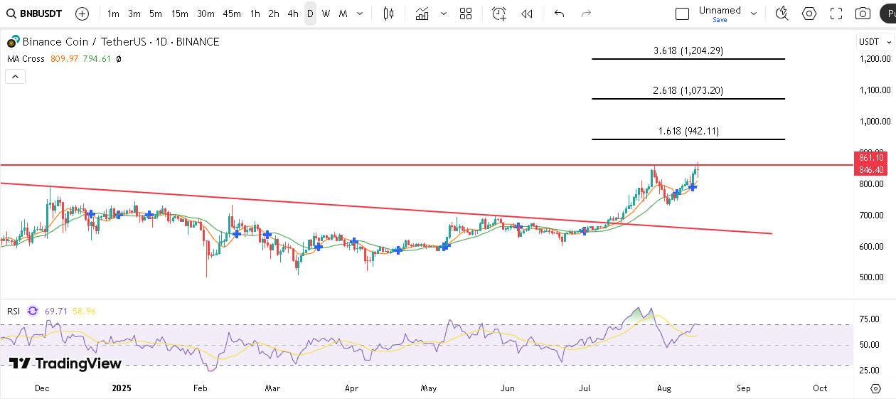Click the 75.00 RSI scale label
This screenshot has height=399, width=896.
[869, 319]
